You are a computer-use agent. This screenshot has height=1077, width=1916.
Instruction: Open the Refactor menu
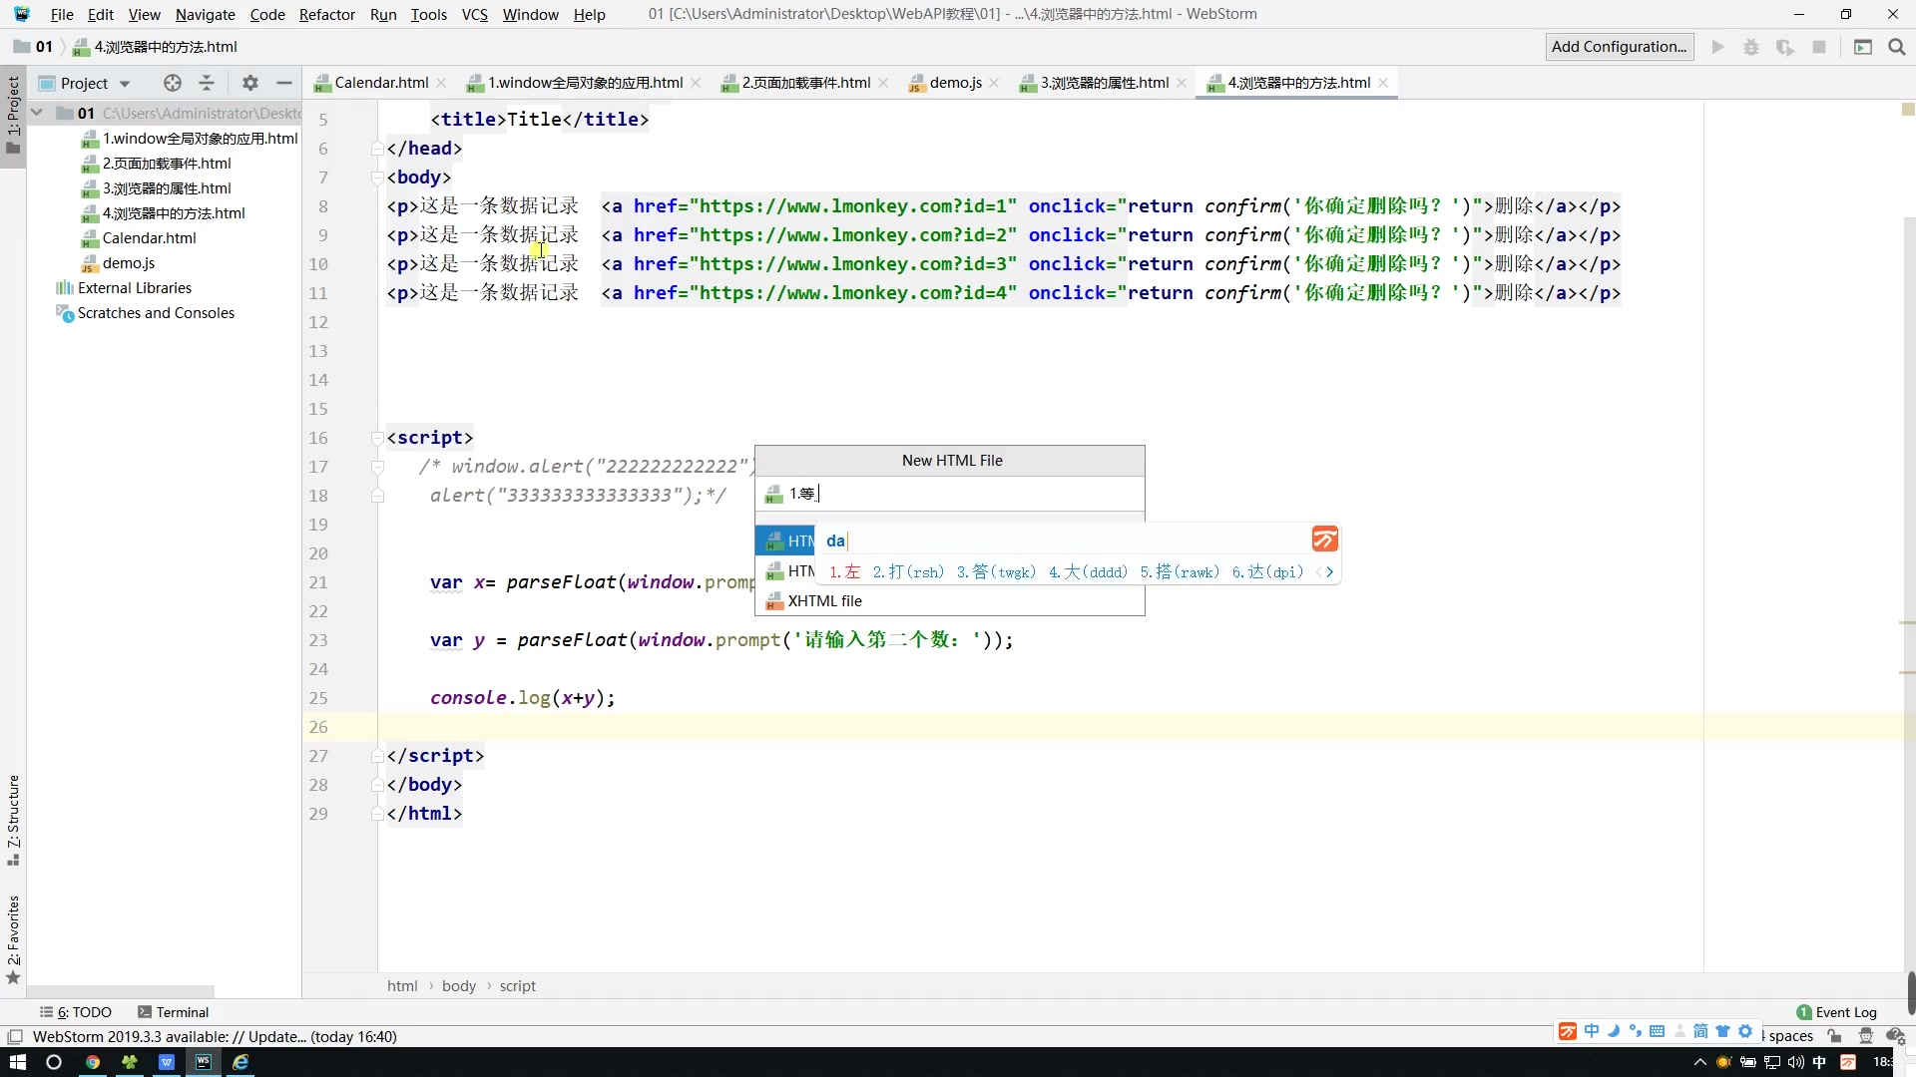click(x=326, y=14)
